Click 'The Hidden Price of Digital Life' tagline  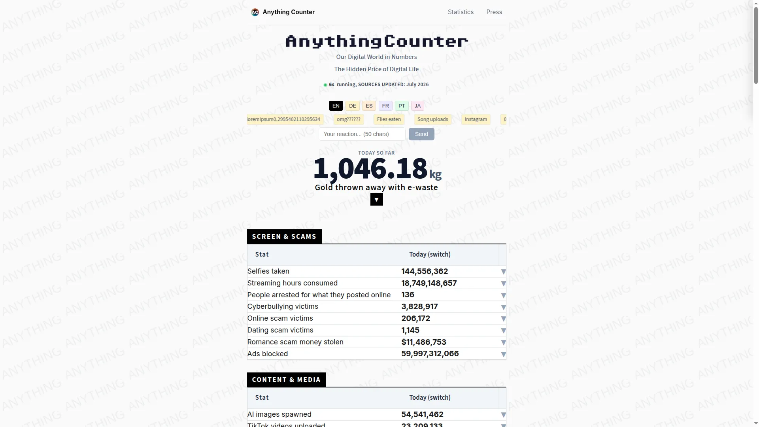pyautogui.click(x=376, y=69)
